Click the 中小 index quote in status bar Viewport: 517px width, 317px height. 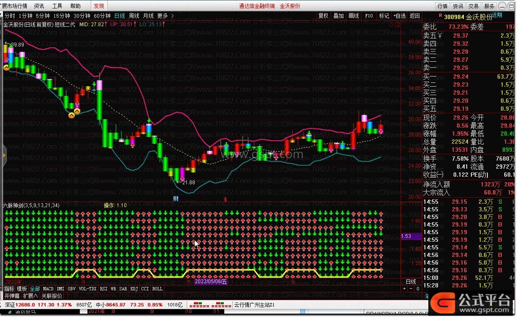(129, 305)
